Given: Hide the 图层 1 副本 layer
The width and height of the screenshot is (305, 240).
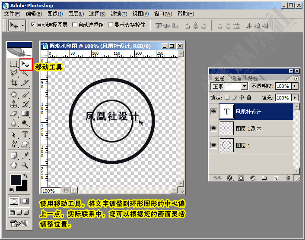Looking at the screenshot, I should click(x=213, y=128).
